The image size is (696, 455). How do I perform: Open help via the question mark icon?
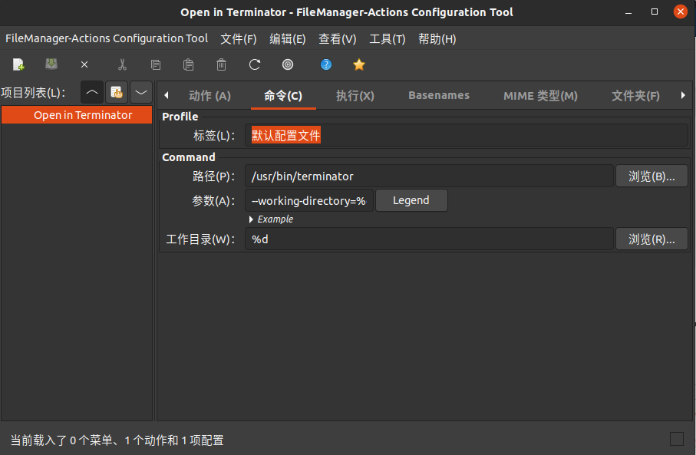tap(326, 64)
